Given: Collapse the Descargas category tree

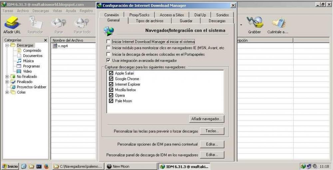Looking at the screenshot, I should pyautogui.click(x=7, y=45).
